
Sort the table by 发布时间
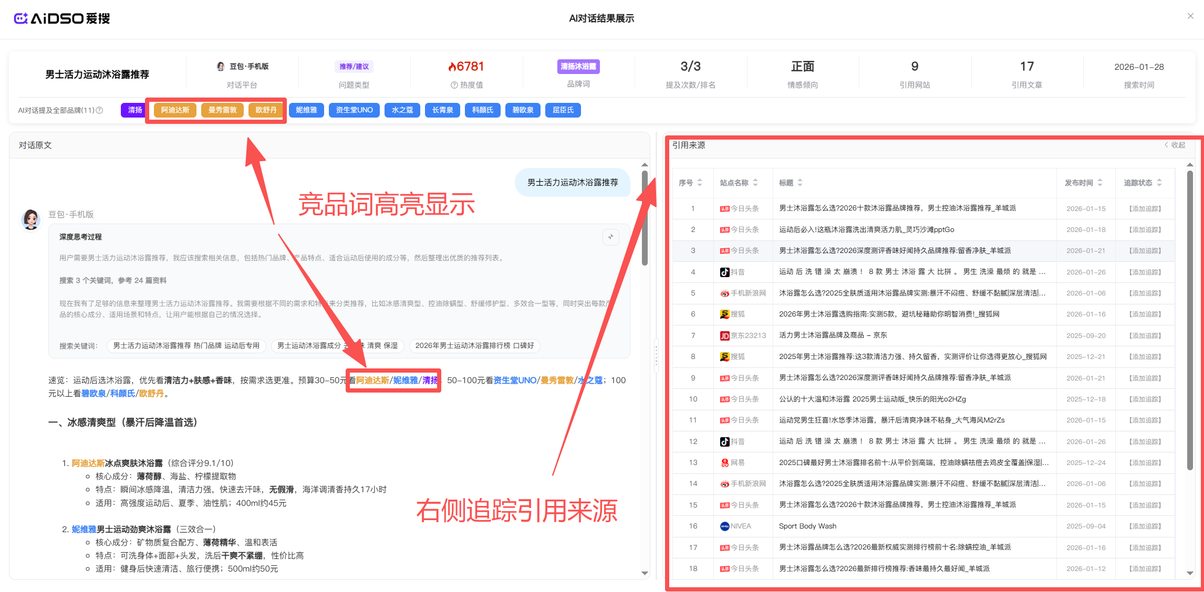[1100, 183]
